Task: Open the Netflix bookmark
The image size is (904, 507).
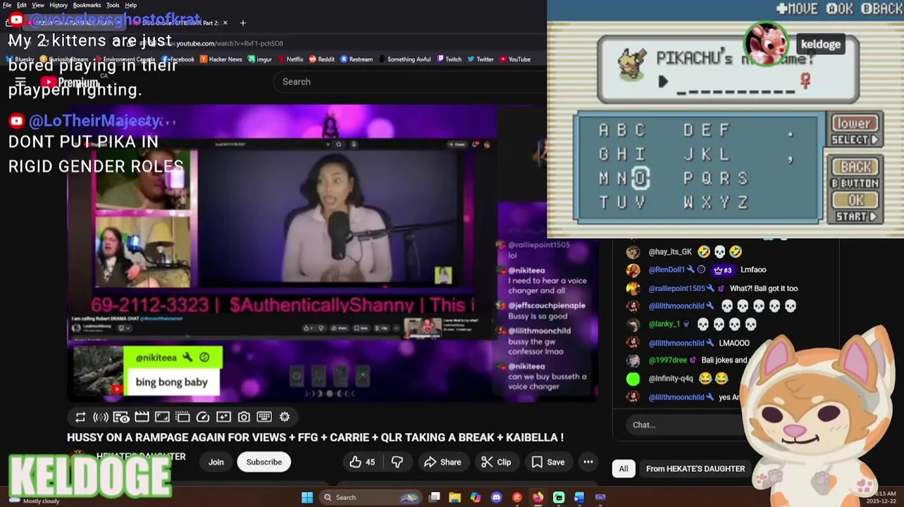Action: pos(290,59)
